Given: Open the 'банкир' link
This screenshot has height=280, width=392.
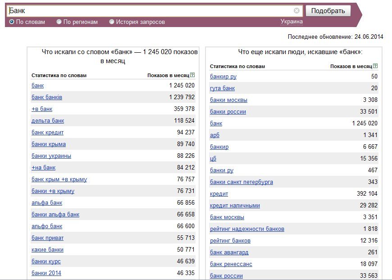Looking at the screenshot, I should click(x=219, y=147).
